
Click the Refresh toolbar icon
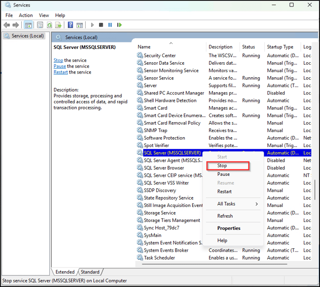click(x=49, y=25)
